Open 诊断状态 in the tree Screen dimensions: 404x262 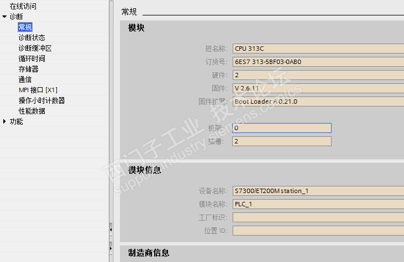point(32,38)
